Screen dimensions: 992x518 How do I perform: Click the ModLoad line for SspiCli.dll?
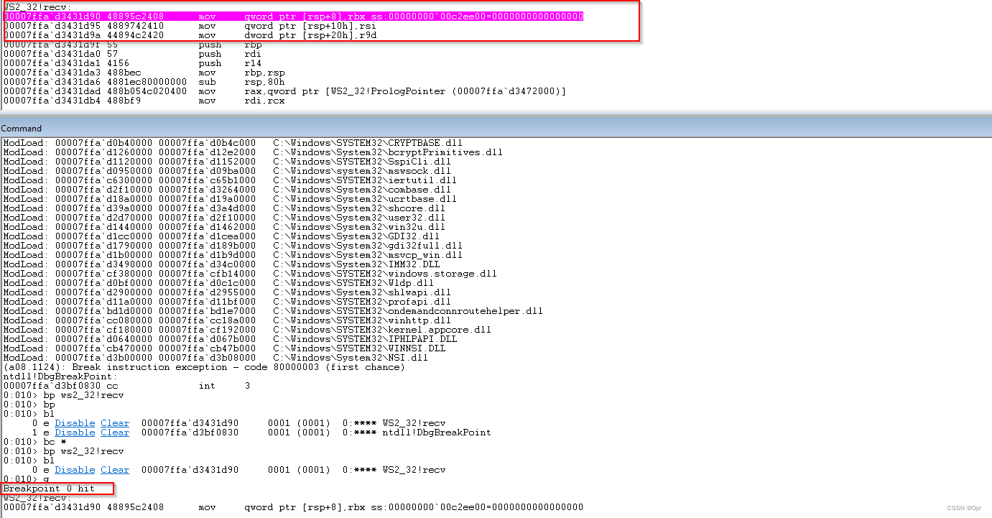(x=228, y=162)
